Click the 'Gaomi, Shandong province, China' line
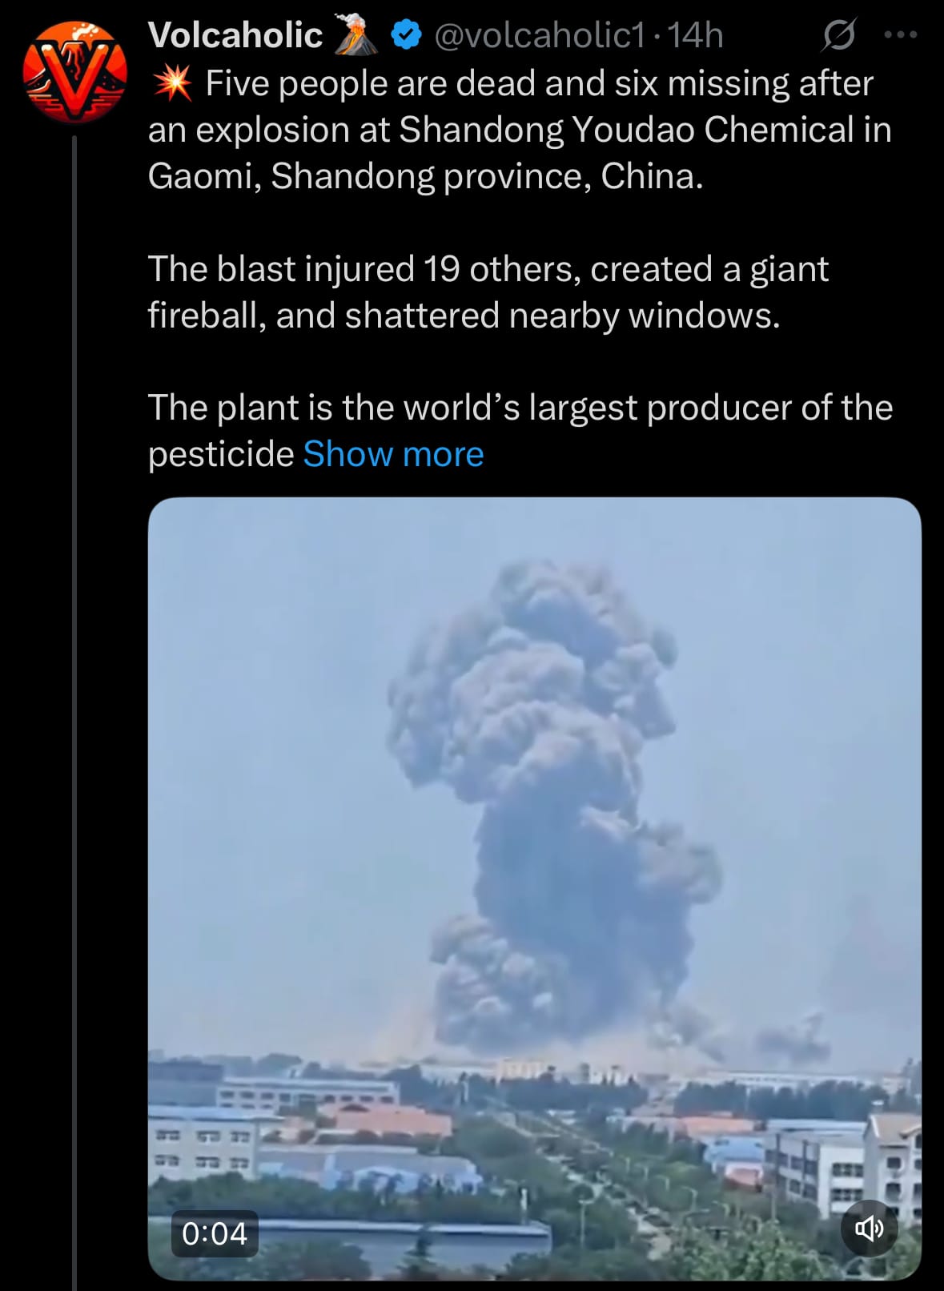 [x=425, y=176]
